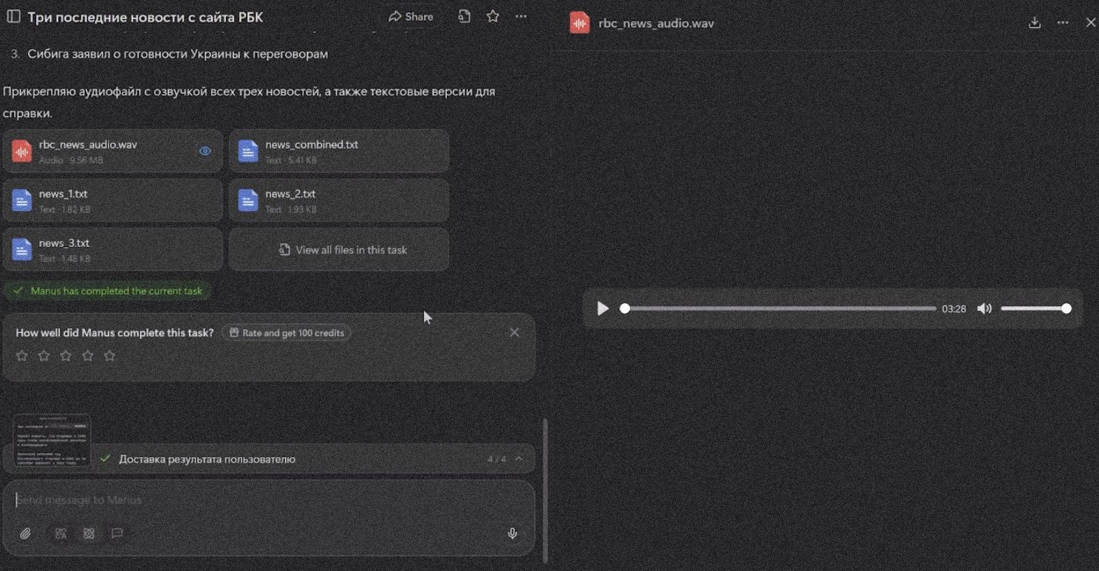Click Rate and get 100 credits
Viewport: 1099px width, 571px height.
pos(287,333)
